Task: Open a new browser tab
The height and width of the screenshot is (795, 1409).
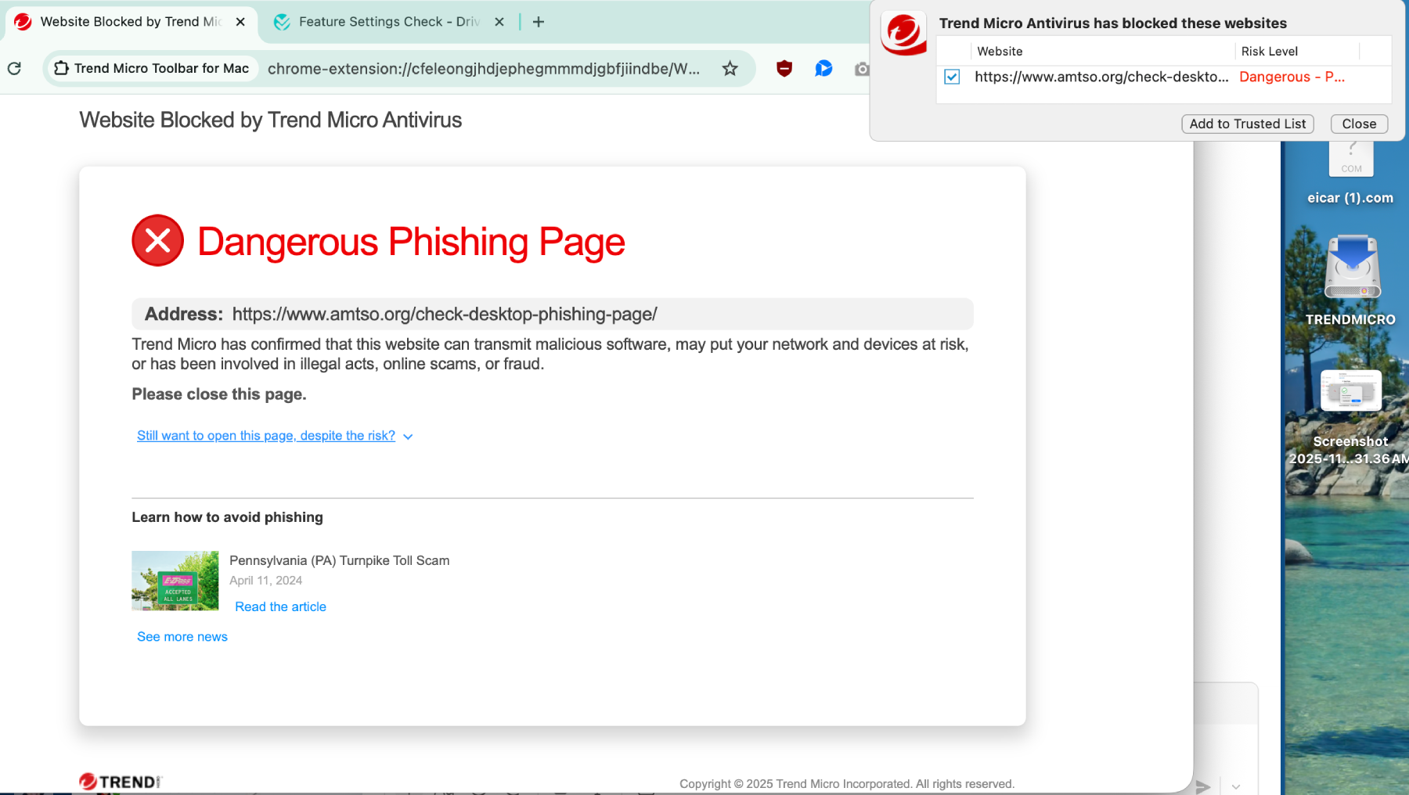Action: tap(538, 21)
